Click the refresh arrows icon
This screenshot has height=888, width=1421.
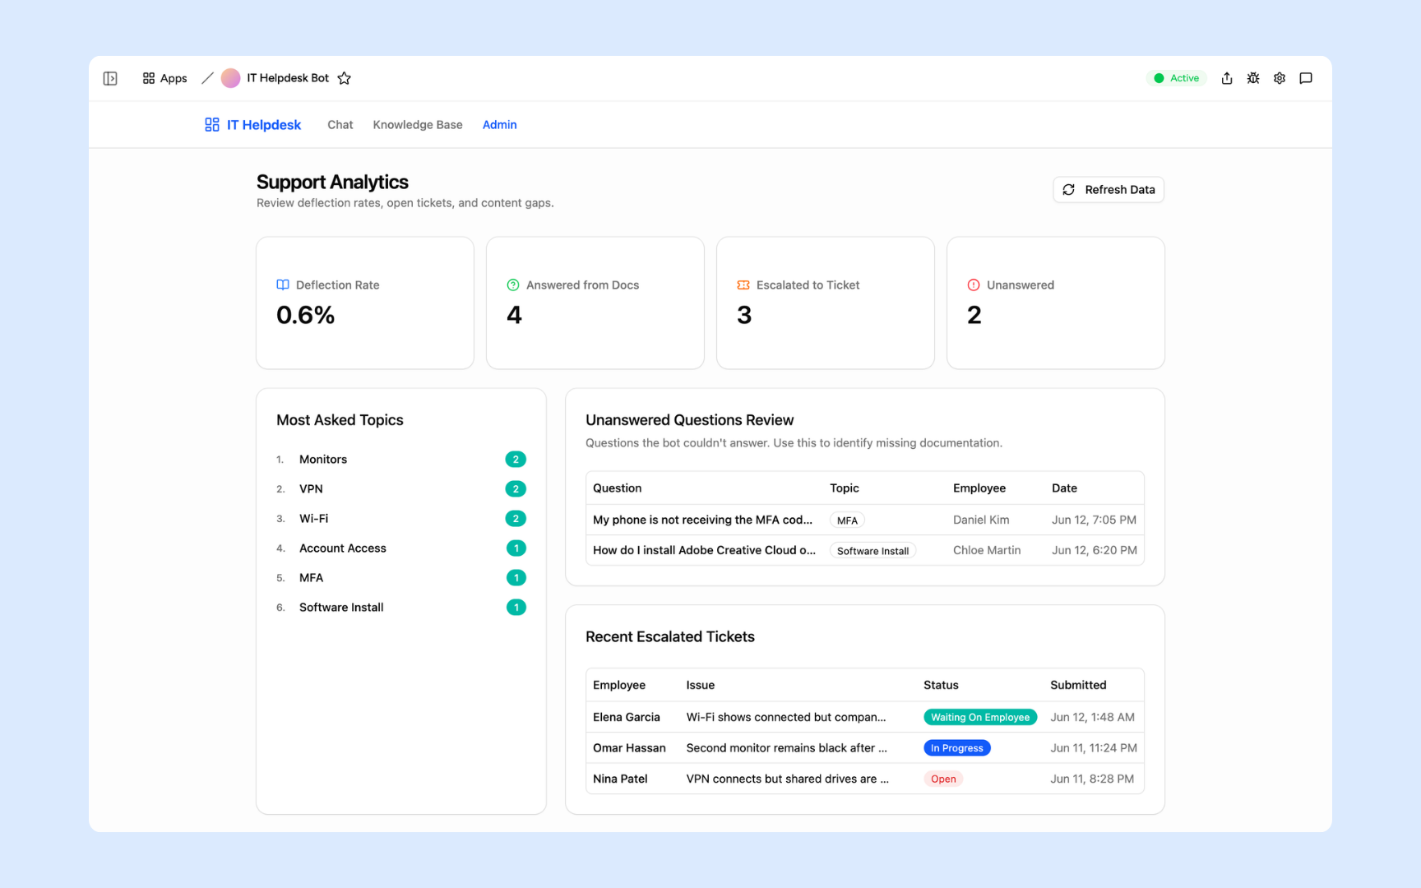(1069, 189)
